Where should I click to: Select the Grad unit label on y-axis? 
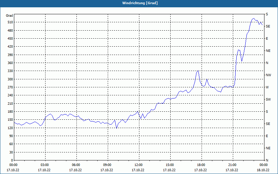tap(9, 16)
